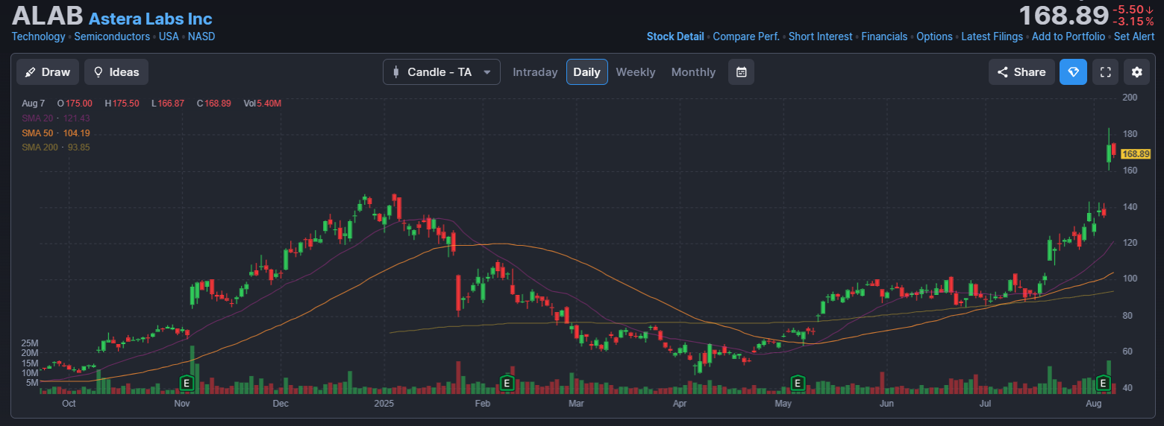Screen dimensions: 1164x426
Task: Open Financials page
Action: (884, 36)
